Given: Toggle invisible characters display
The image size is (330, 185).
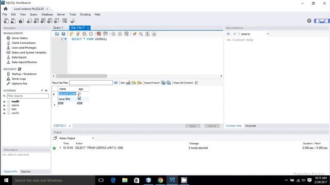Looking at the screenshot, I should click(147, 34).
